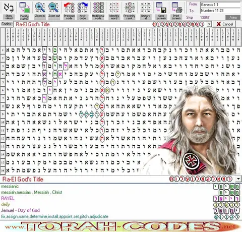The width and height of the screenshot is (242, 232).
Task: Click row number 1 header
Action: (3, 50)
